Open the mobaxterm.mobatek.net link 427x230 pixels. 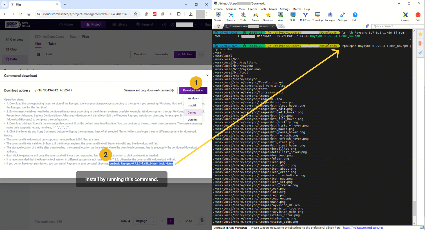(363, 228)
